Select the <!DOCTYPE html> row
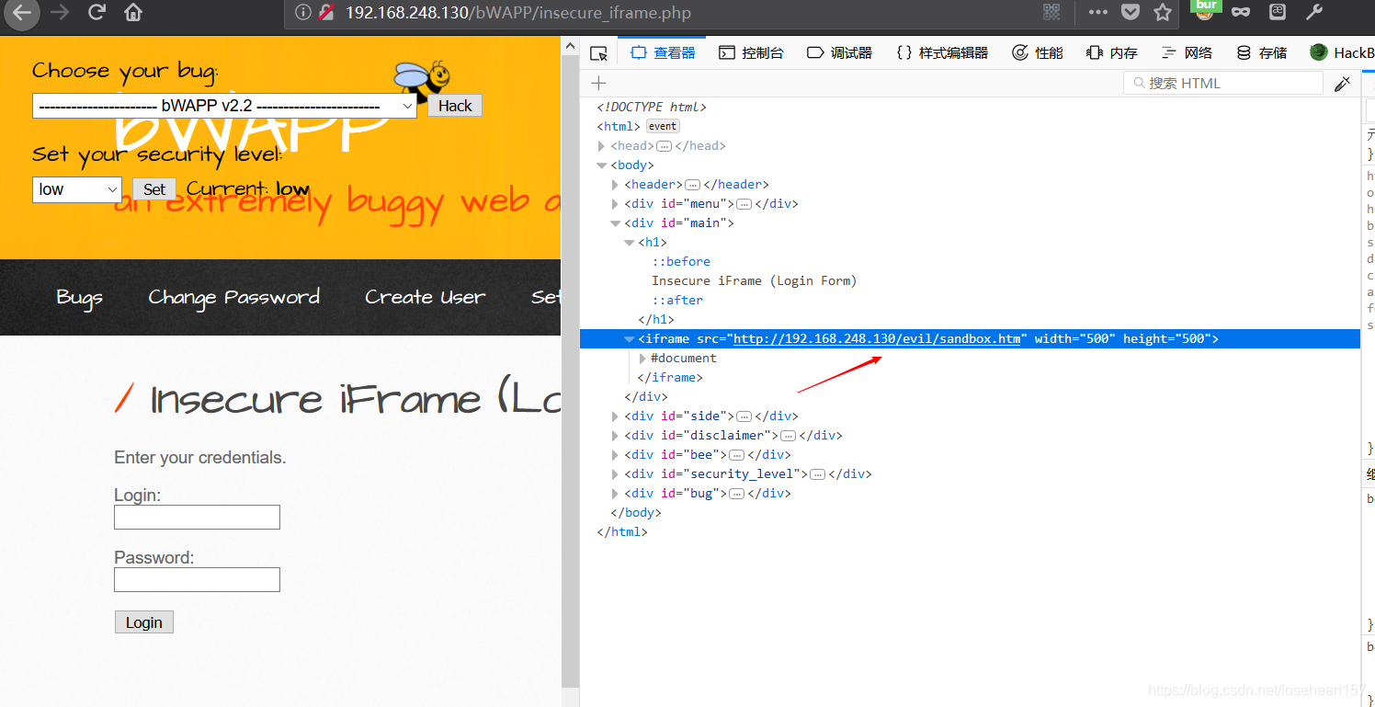This screenshot has width=1375, height=707. [x=652, y=108]
